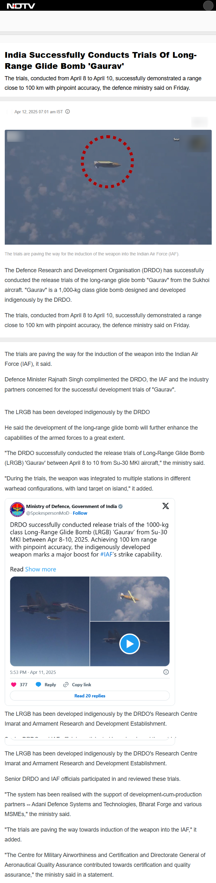
Task: Open replies using the Reply speech bubble icon
Action: pos(38,684)
